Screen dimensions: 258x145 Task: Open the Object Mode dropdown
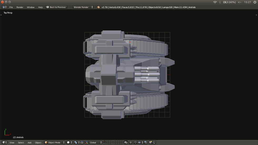(54, 142)
